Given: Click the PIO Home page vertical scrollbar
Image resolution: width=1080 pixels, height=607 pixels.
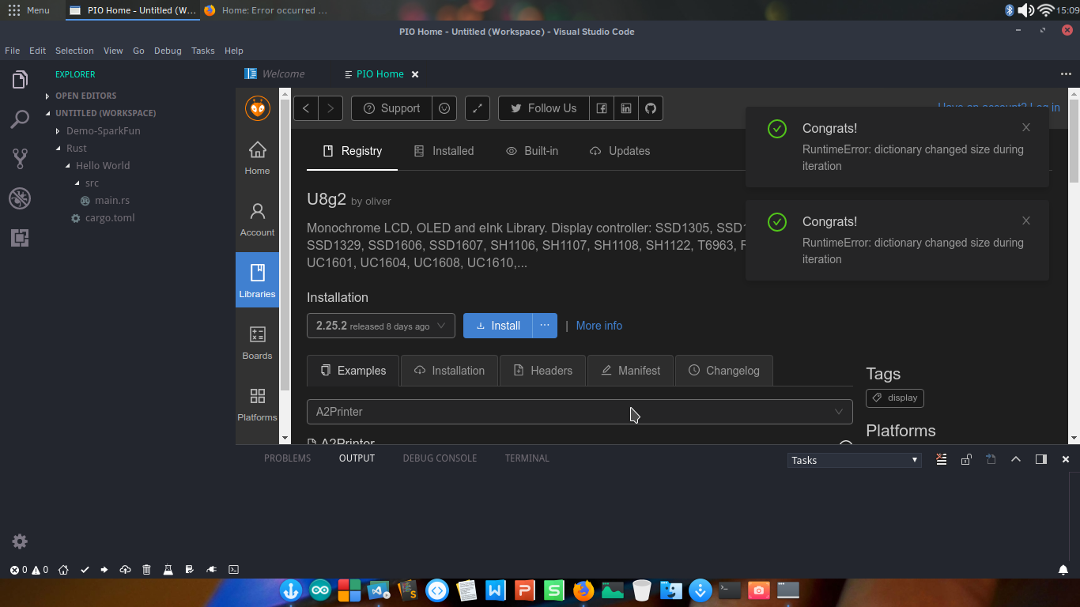Looking at the screenshot, I should pyautogui.click(x=1073, y=142).
